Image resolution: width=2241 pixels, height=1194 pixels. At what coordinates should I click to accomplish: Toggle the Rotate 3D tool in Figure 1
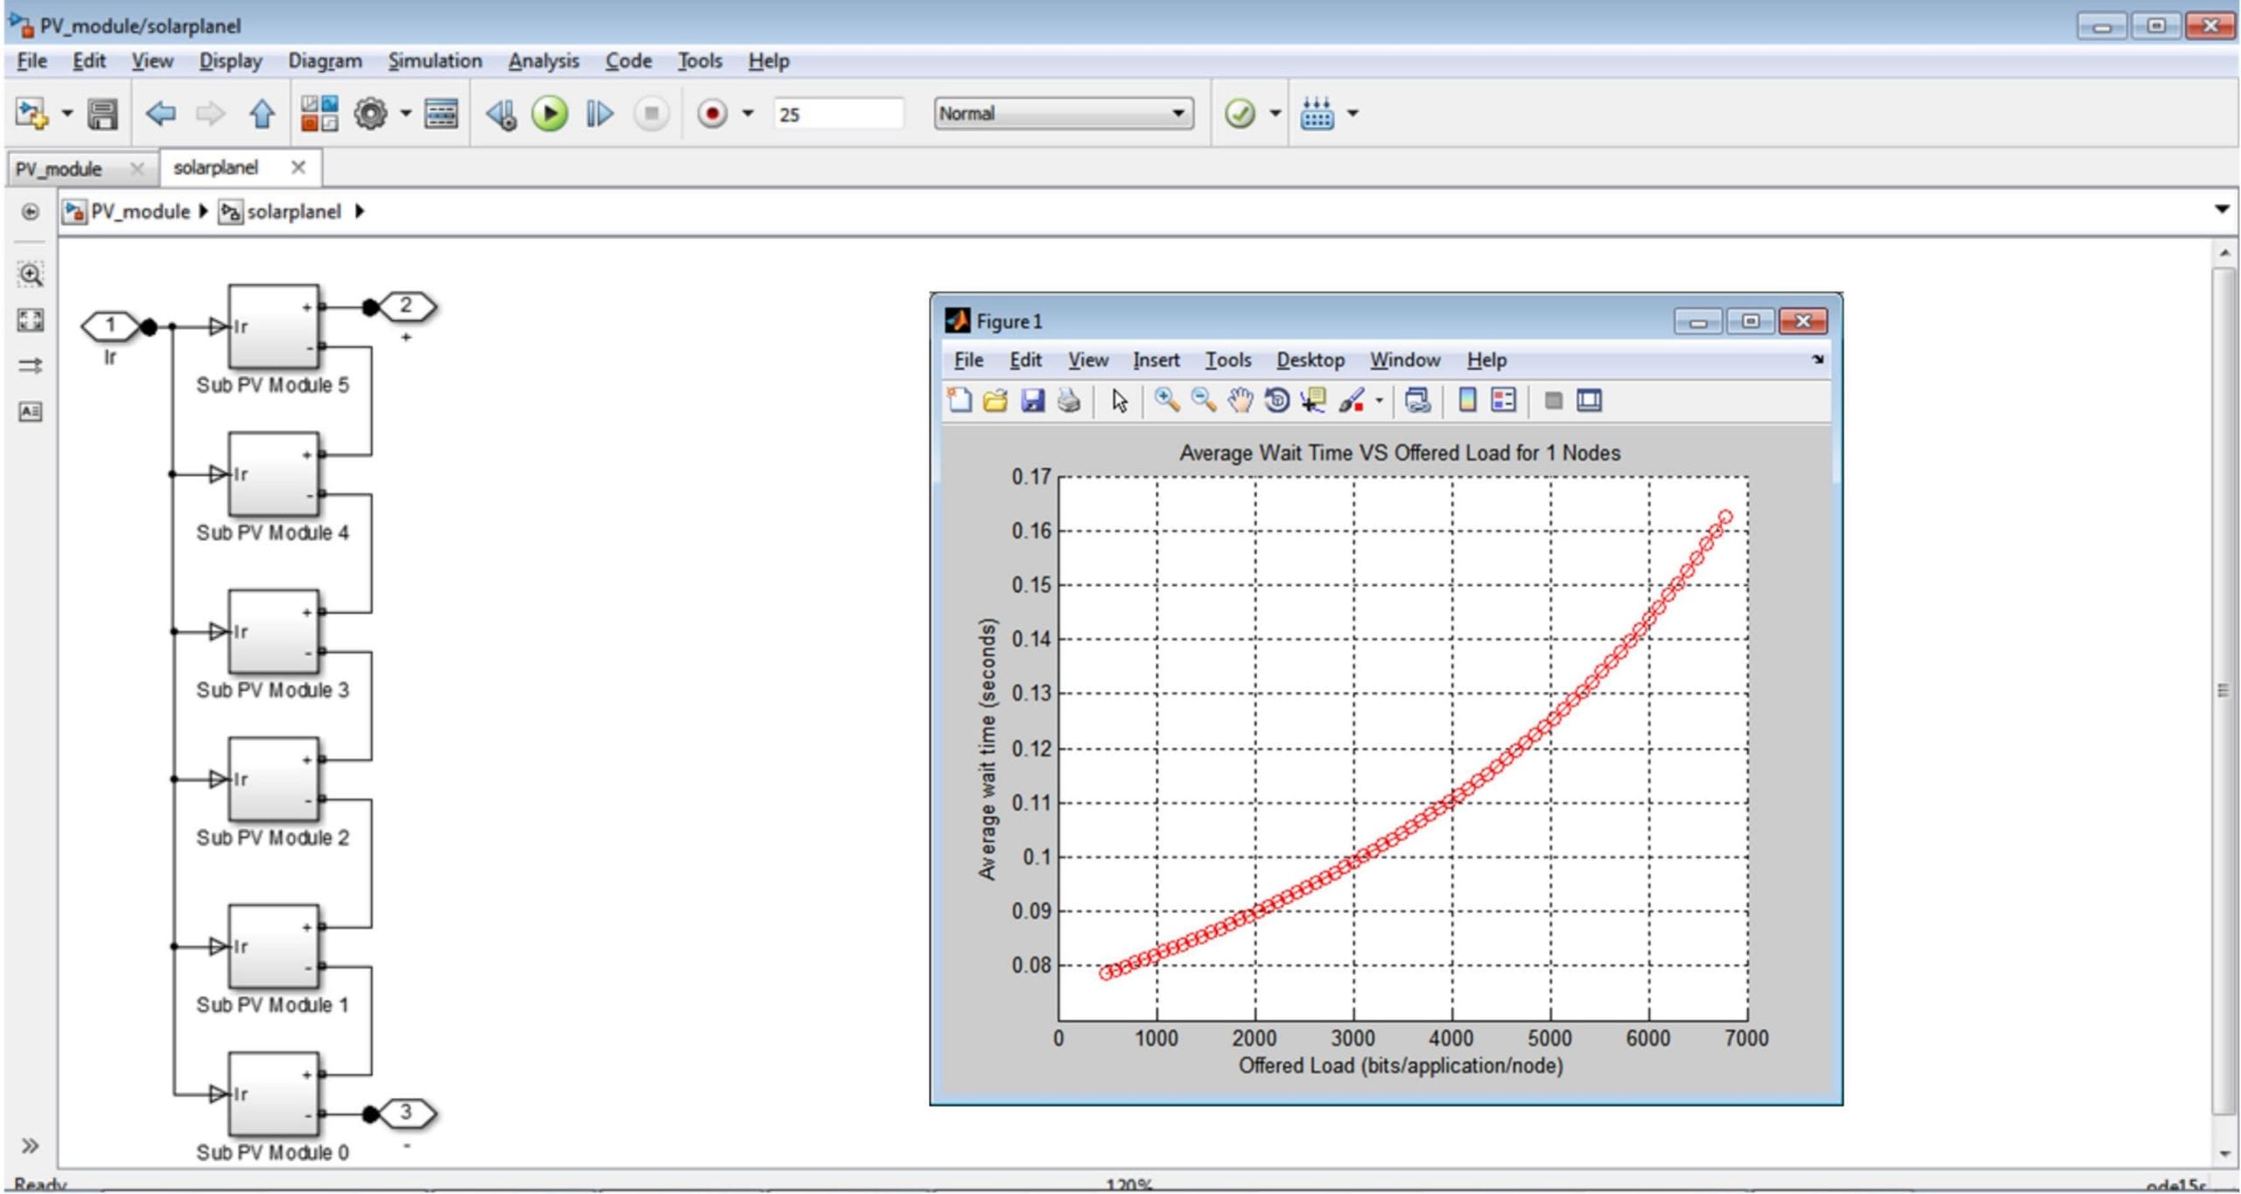[1277, 401]
